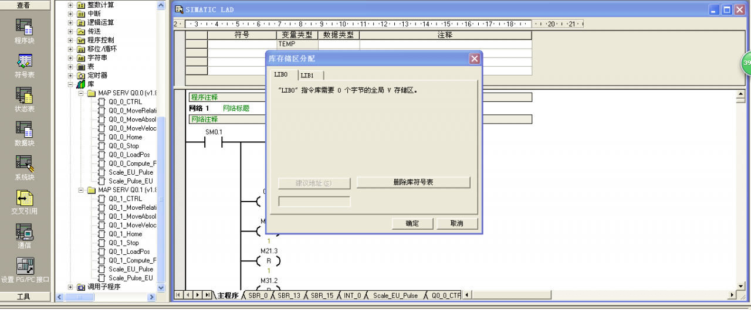The width and height of the screenshot is (751, 310).
Task: Expand the 整数计算 tree node
Action: coord(71,5)
